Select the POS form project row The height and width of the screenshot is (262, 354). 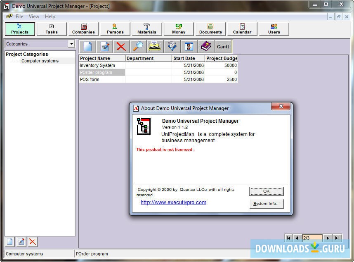158,79
